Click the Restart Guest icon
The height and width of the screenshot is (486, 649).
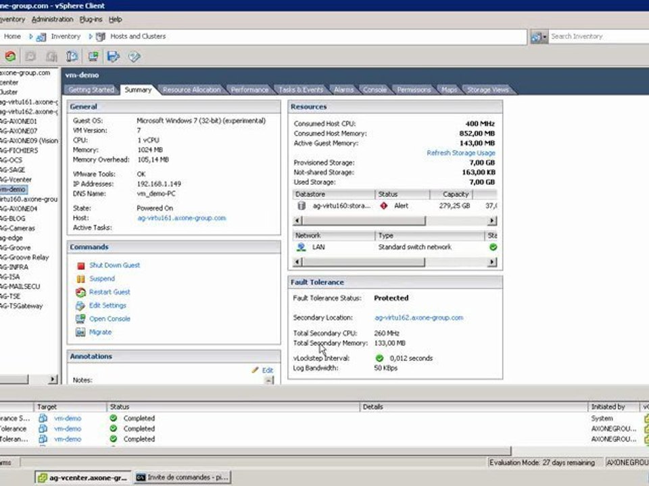(x=80, y=292)
